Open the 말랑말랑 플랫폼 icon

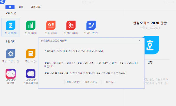click(x=11, y=74)
